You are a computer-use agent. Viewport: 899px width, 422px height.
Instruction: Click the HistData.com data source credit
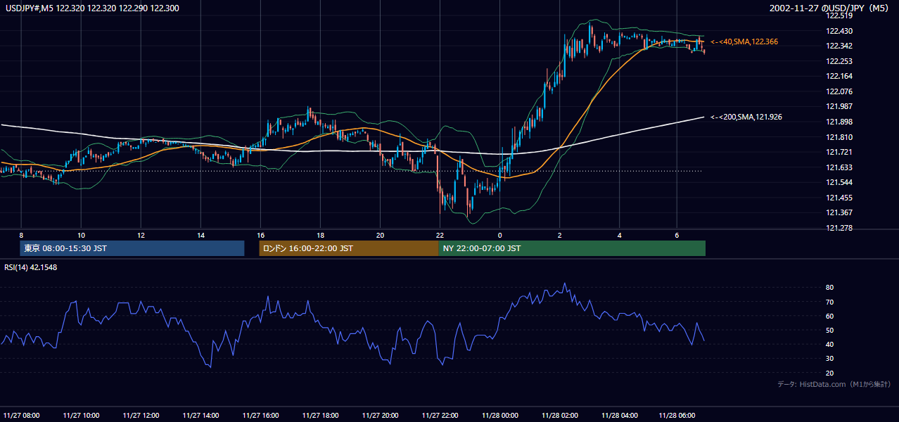834,384
